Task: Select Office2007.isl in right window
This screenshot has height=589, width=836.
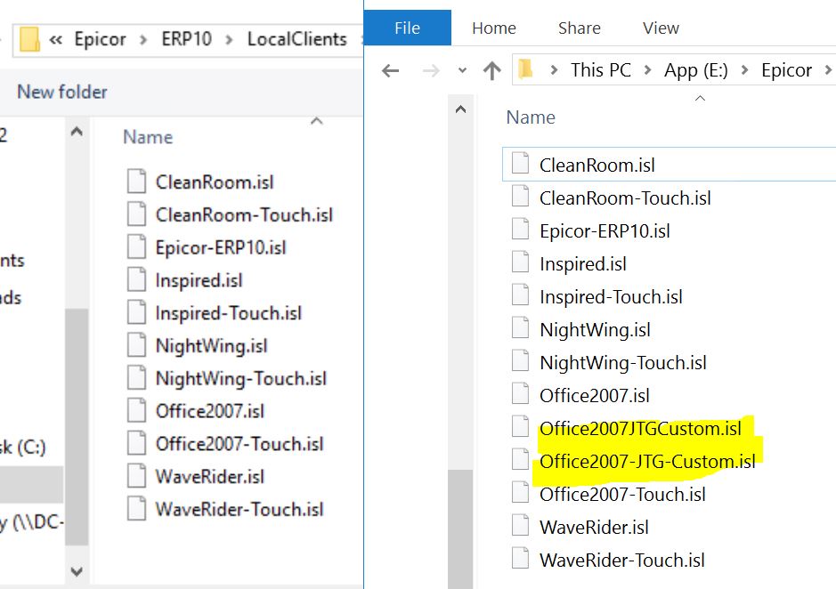Action: click(x=595, y=396)
